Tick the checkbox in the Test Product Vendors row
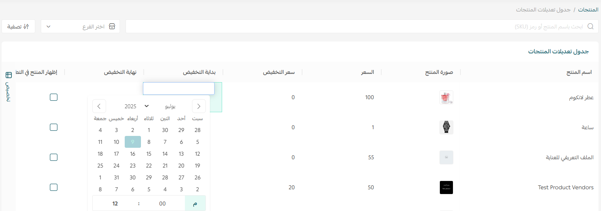The height and width of the screenshot is (211, 601). [x=54, y=187]
